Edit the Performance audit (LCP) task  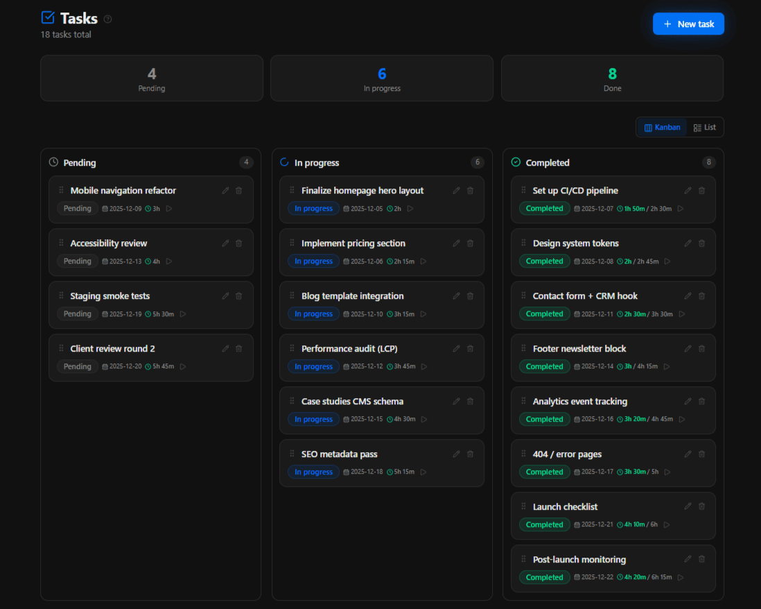tap(456, 349)
